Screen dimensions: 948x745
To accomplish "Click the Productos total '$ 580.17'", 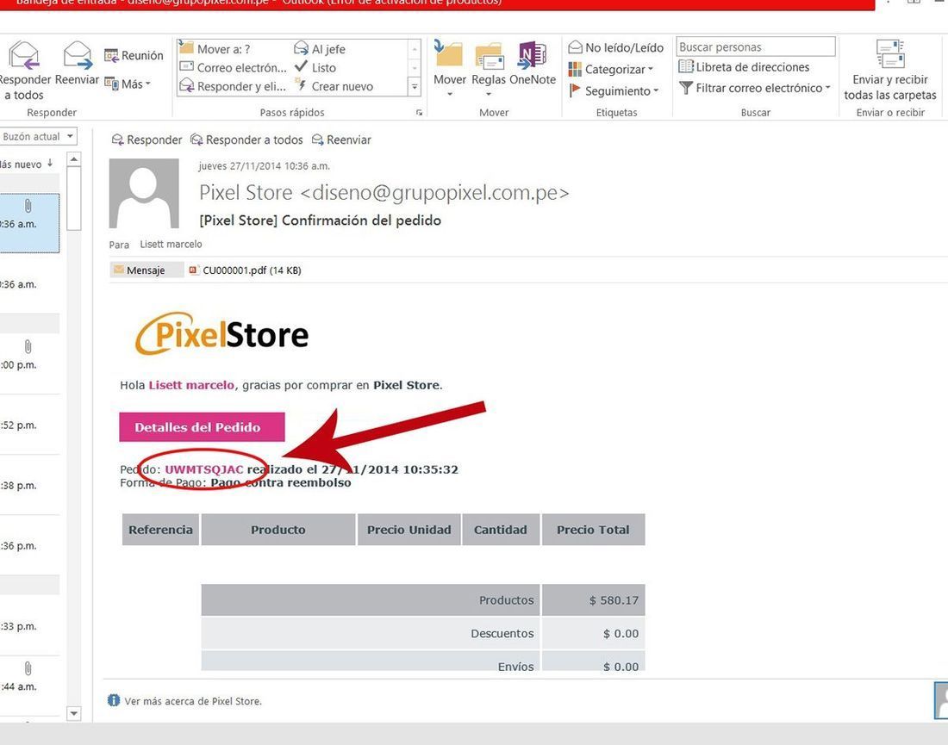I will 614,600.
